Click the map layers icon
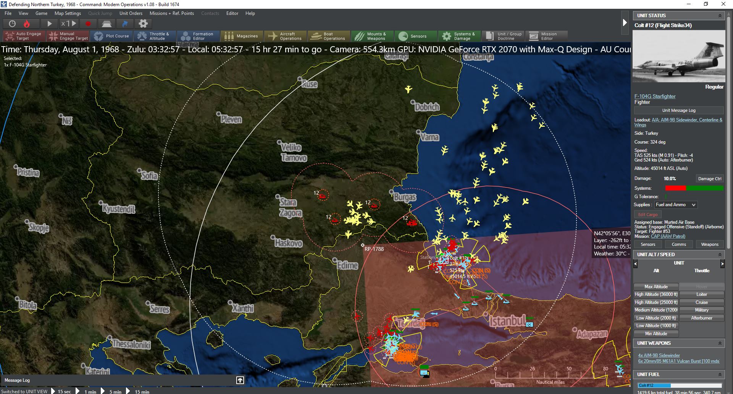The width and height of the screenshot is (733, 394). tap(107, 24)
